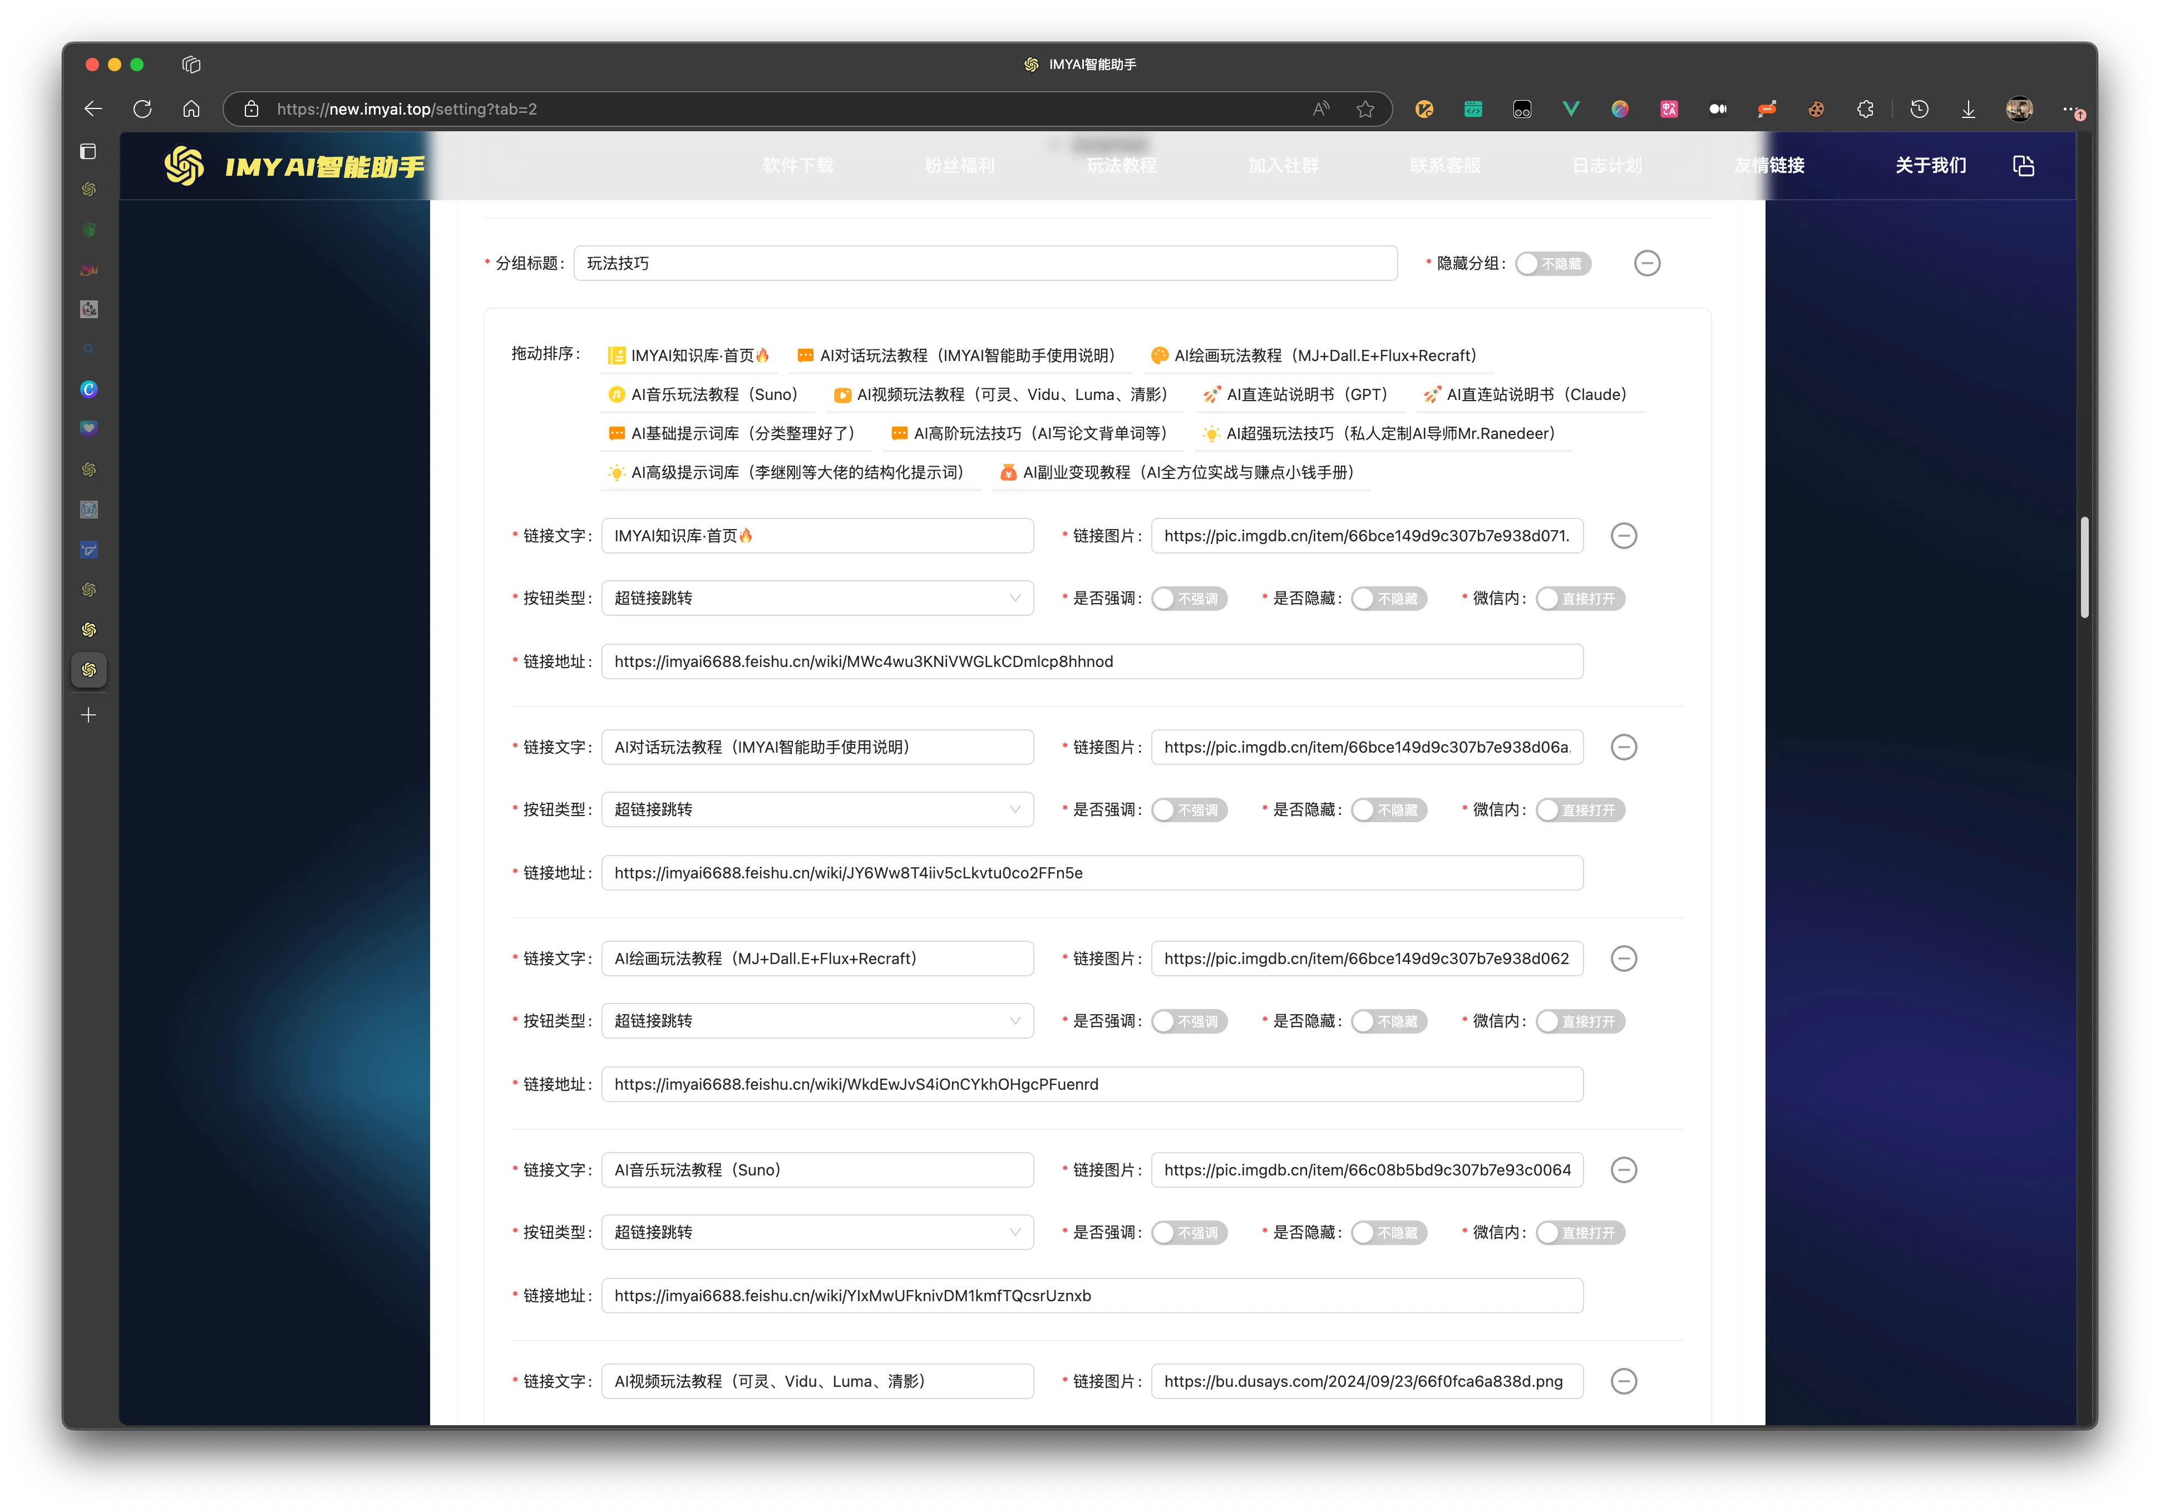
Task: Remove the AI绘画玩法教程 link entry
Action: (x=1624, y=959)
